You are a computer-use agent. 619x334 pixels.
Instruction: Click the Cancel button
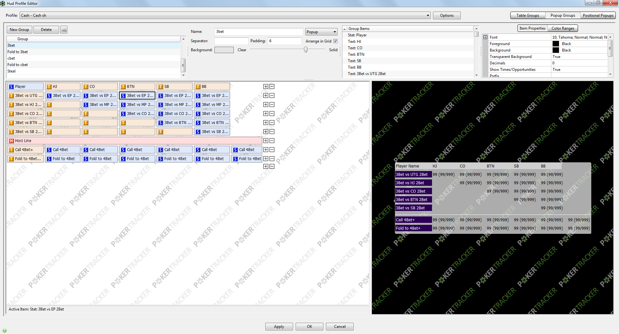[339, 327]
